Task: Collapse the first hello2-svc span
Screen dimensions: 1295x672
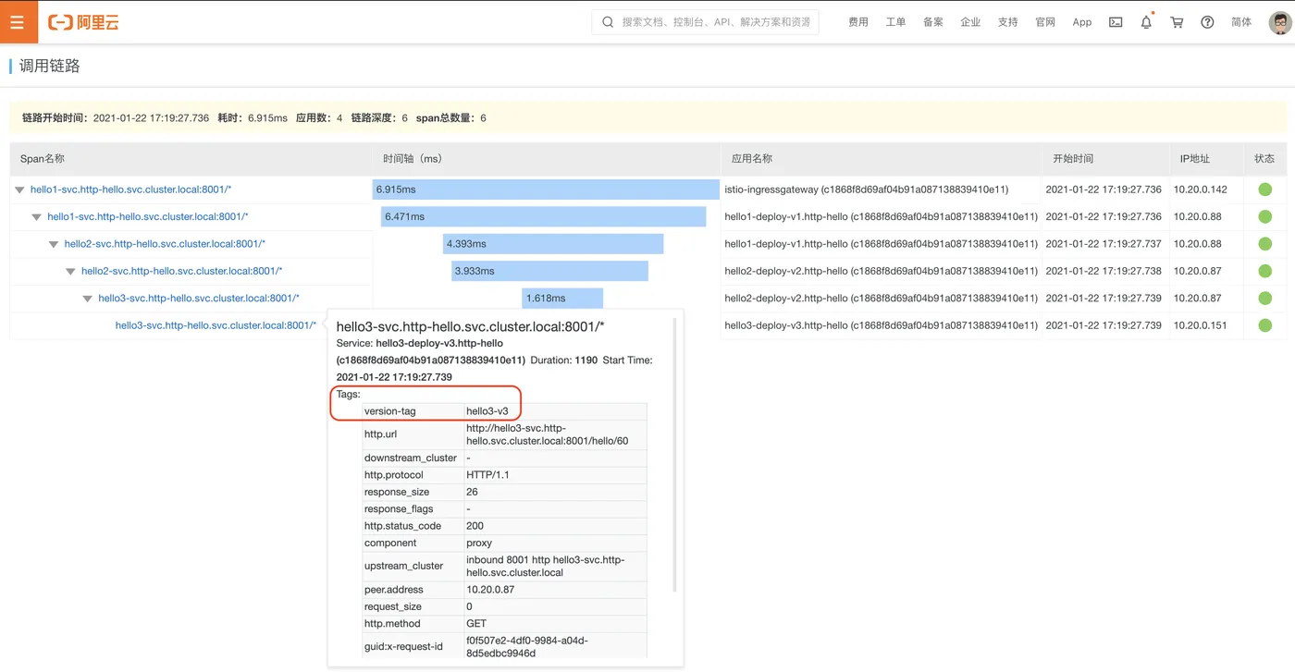Action: [x=54, y=244]
